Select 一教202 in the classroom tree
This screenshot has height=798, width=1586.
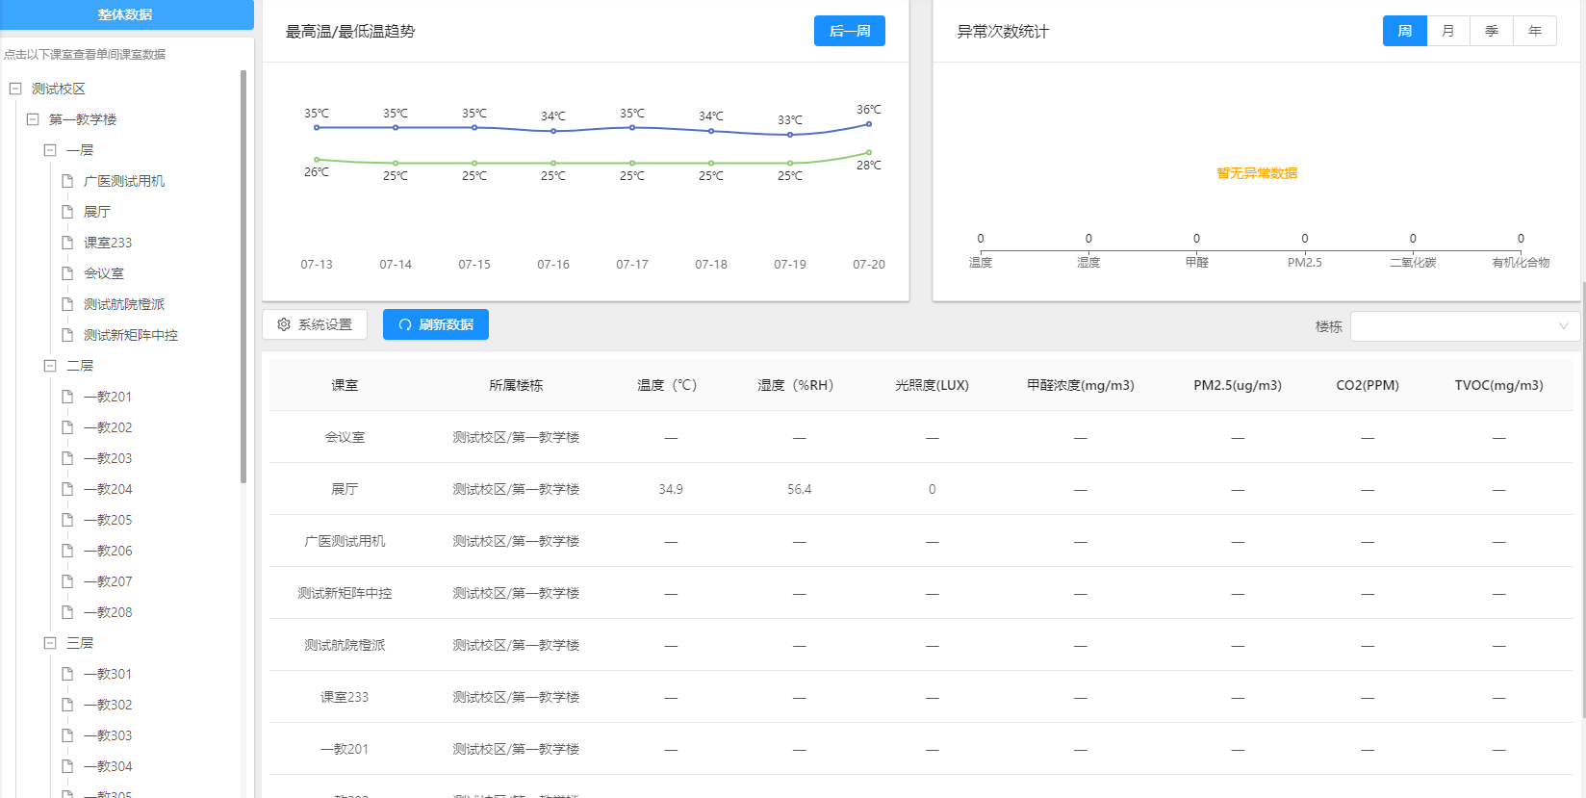point(108,427)
